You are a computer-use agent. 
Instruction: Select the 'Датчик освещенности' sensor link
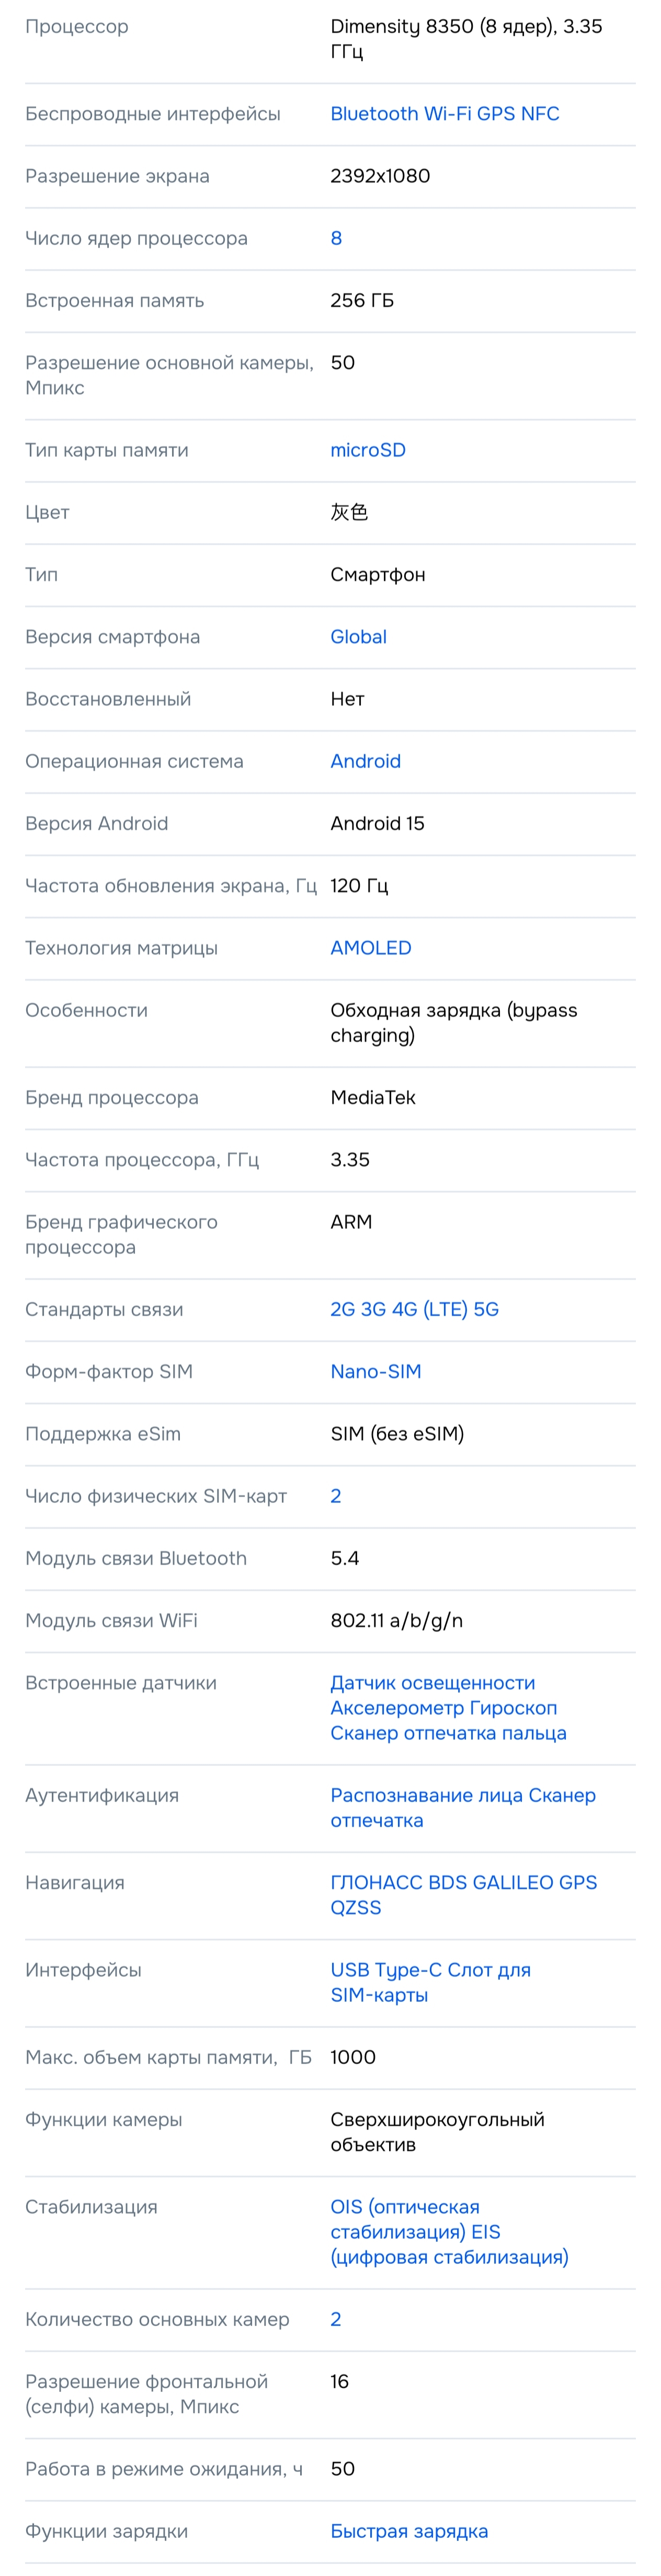coord(433,1683)
